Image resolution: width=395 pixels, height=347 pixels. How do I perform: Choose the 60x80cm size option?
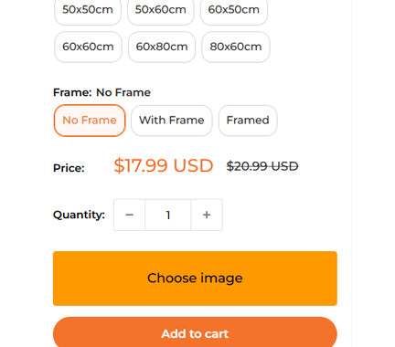click(162, 47)
